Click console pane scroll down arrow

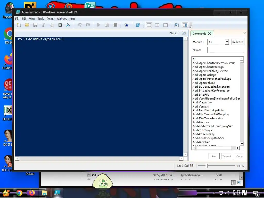185,154
